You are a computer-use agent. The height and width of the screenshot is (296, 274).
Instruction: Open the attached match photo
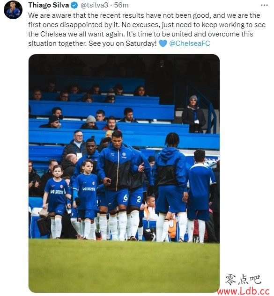point(124,173)
